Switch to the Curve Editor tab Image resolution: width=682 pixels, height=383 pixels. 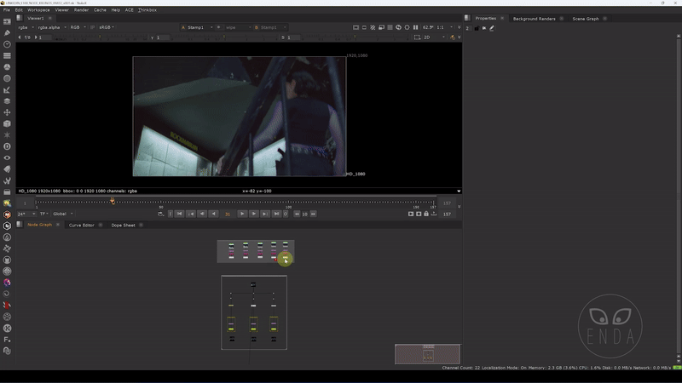[x=81, y=226]
